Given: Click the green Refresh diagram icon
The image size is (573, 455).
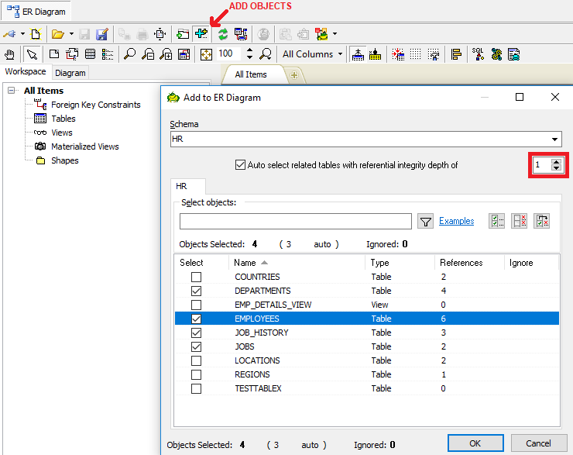Looking at the screenshot, I should tap(222, 34).
